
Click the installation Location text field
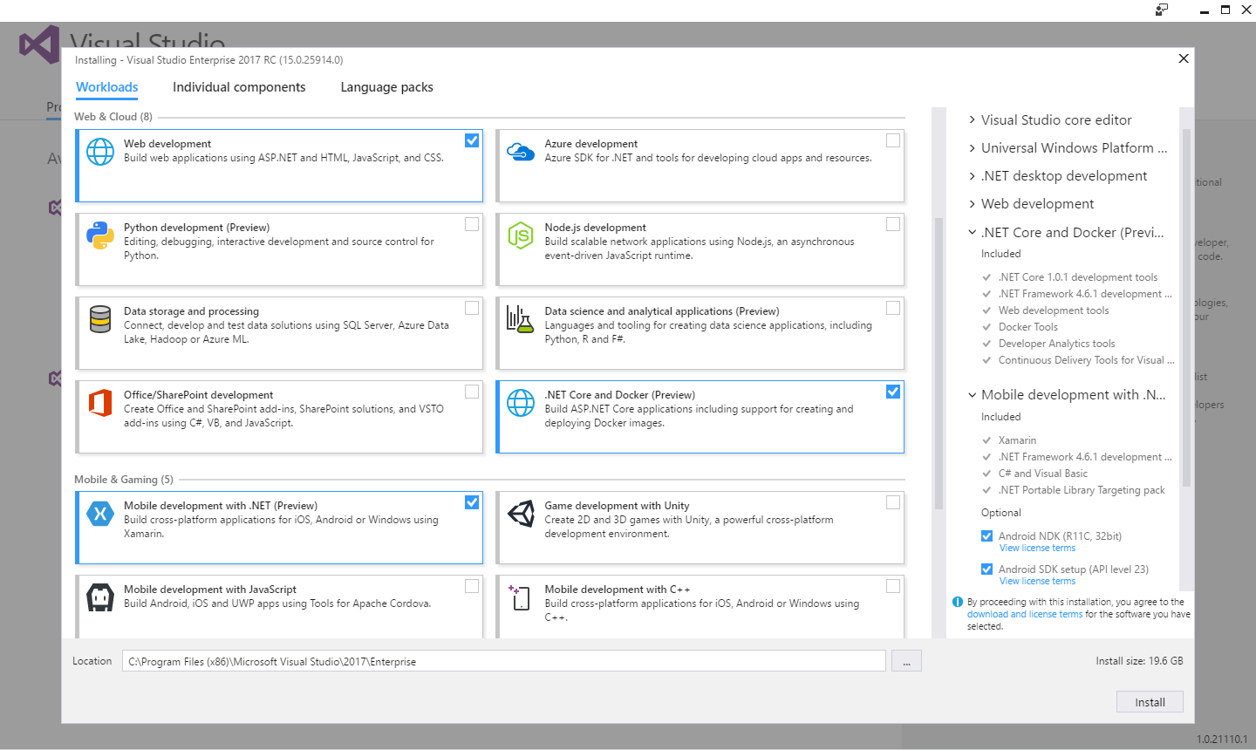504,660
